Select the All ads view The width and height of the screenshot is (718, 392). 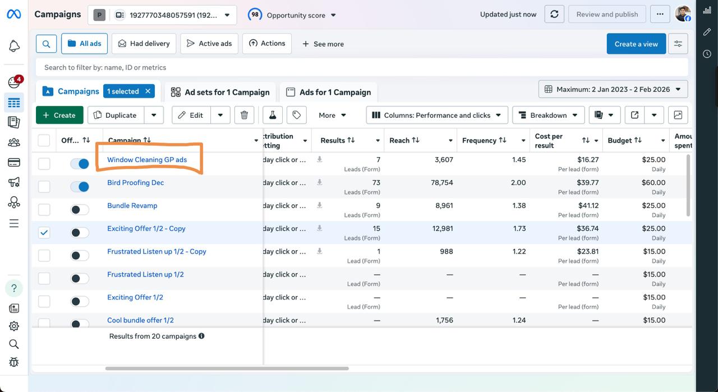pyautogui.click(x=84, y=44)
